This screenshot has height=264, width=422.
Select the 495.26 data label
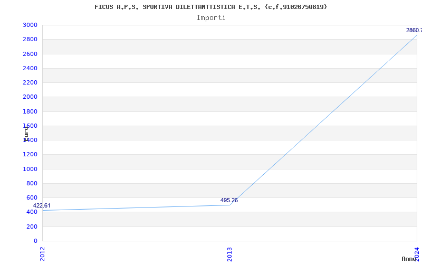point(229,201)
